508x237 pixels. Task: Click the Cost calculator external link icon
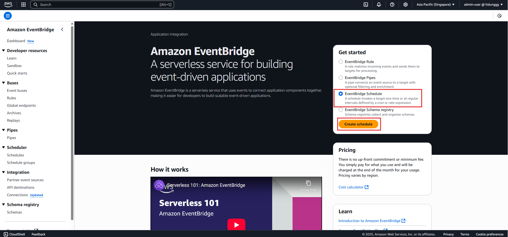click(367, 187)
